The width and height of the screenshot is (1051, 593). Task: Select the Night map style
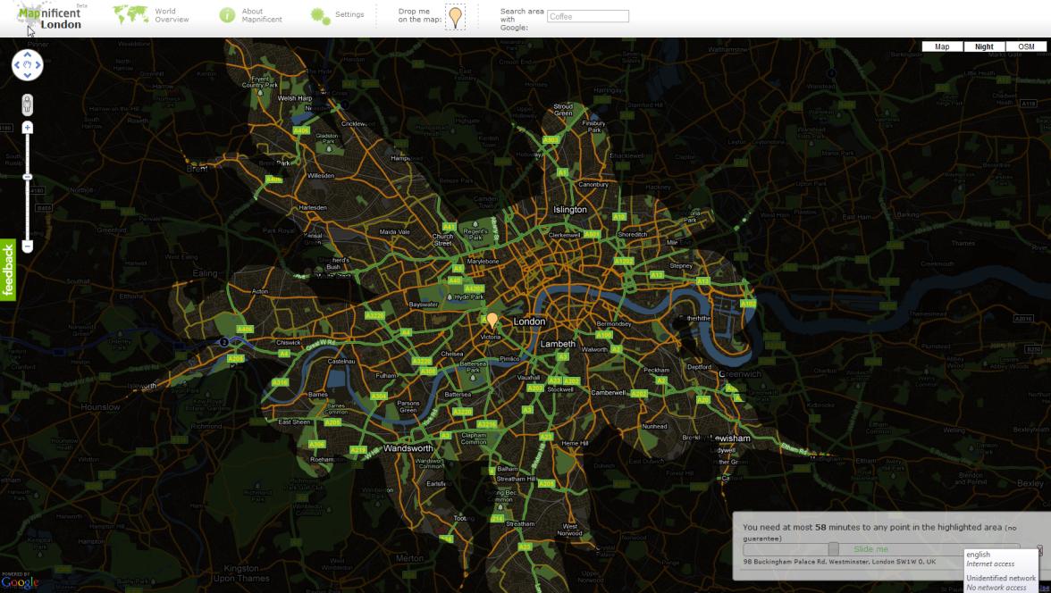[x=984, y=47]
